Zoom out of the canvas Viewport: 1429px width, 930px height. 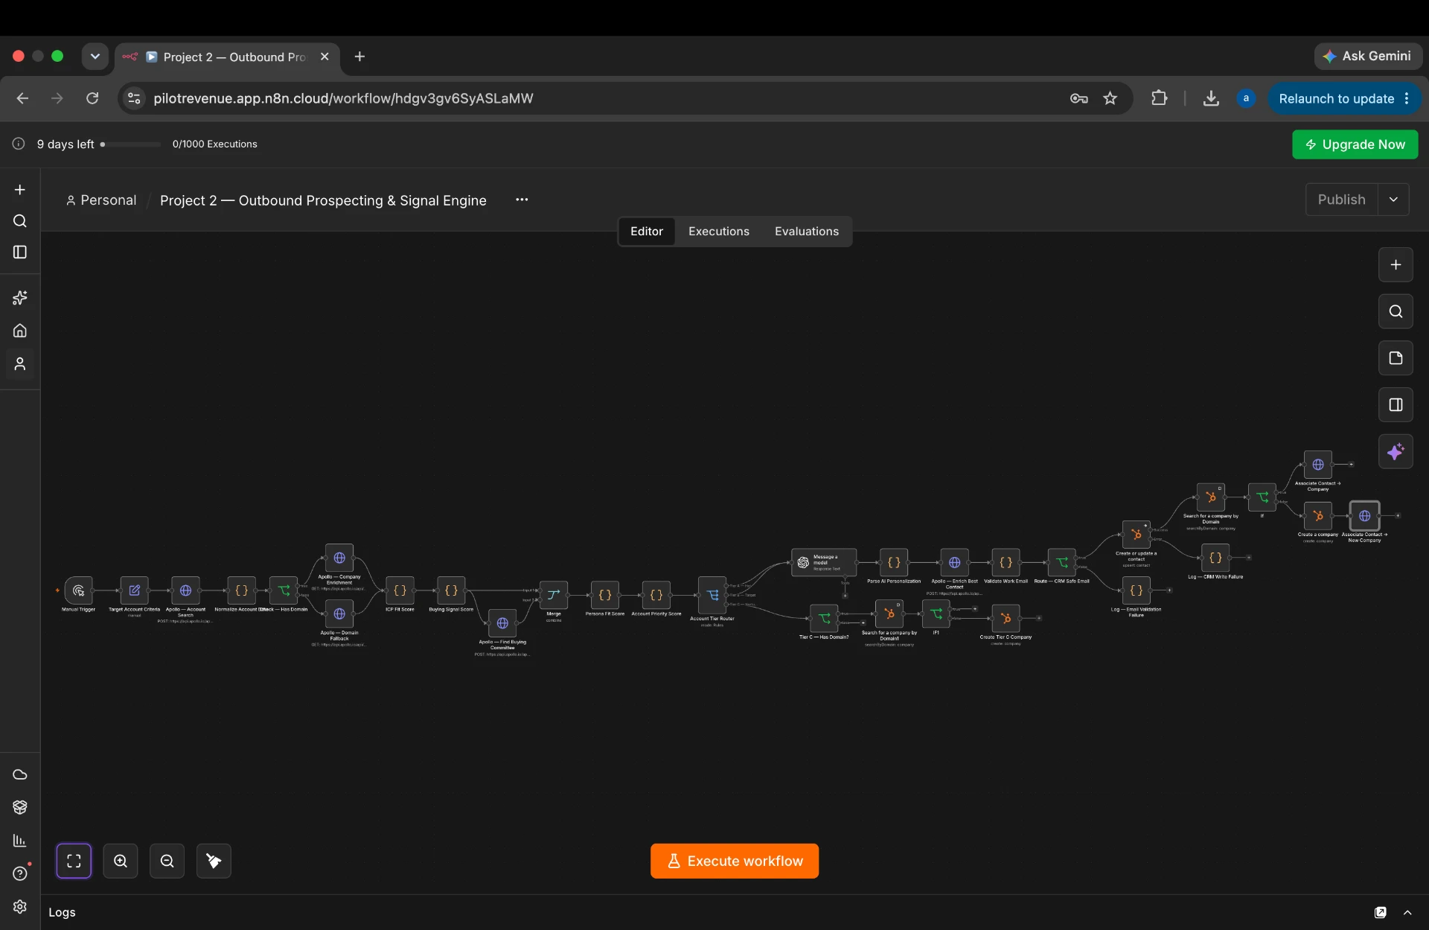pos(167,861)
